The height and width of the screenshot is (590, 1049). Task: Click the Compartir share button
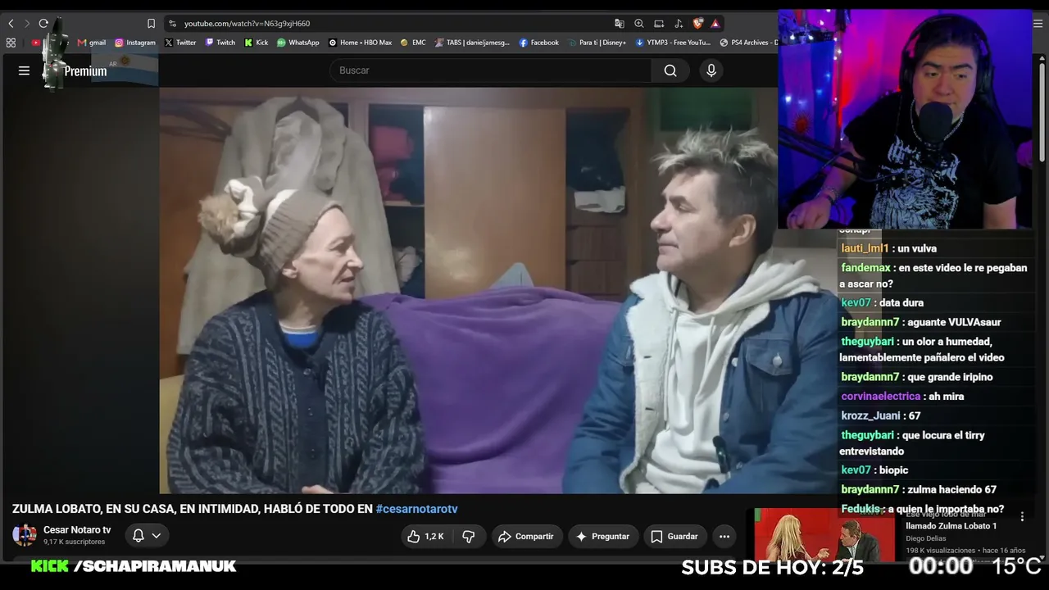click(526, 536)
